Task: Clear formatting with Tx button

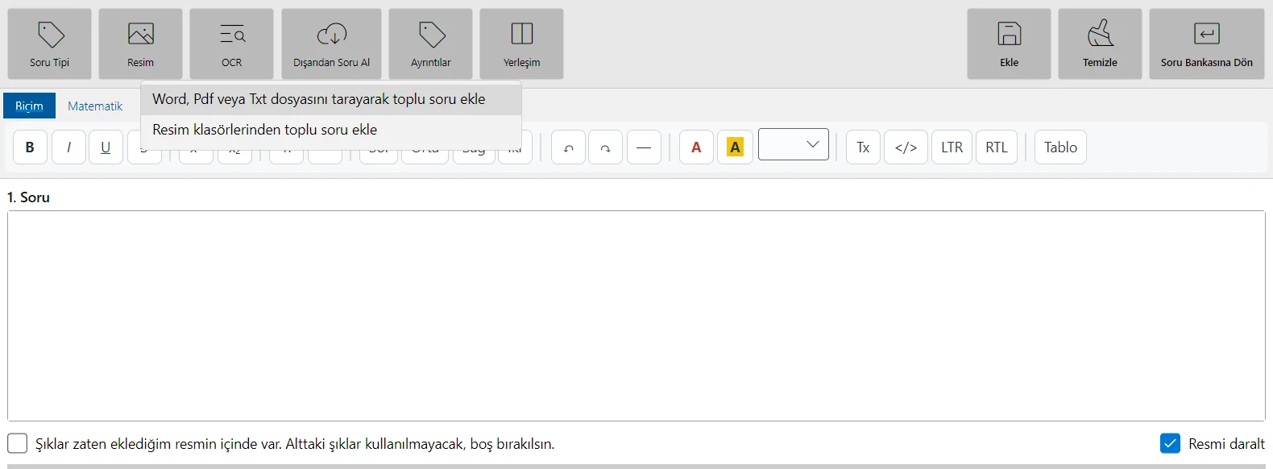Action: click(863, 147)
